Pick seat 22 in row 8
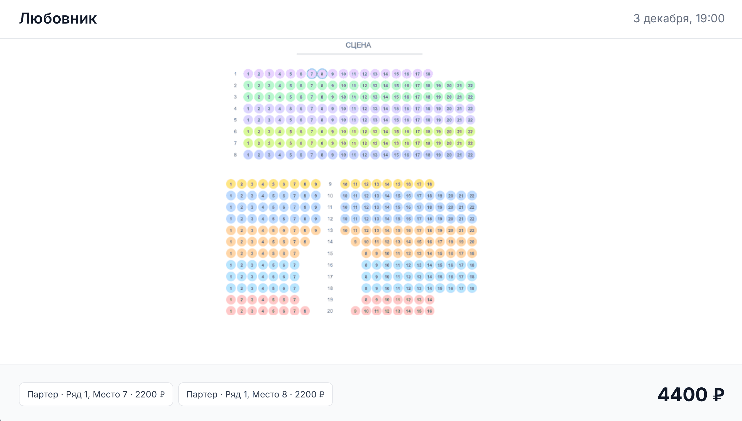Viewport: 742px width, 421px height. click(x=470, y=155)
